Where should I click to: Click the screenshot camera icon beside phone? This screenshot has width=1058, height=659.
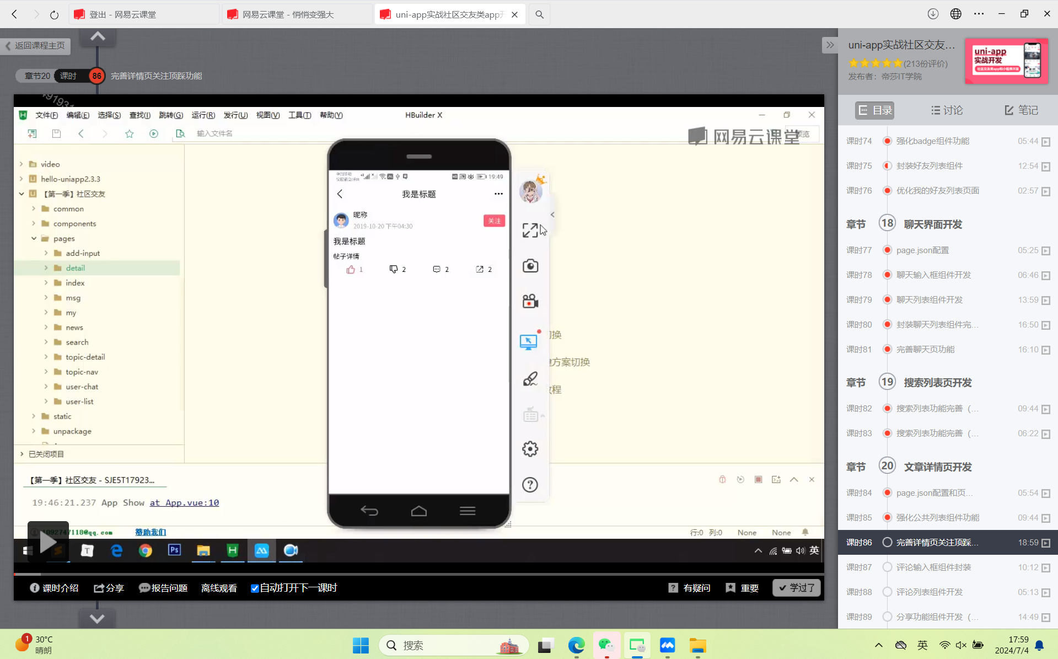pyautogui.click(x=530, y=266)
